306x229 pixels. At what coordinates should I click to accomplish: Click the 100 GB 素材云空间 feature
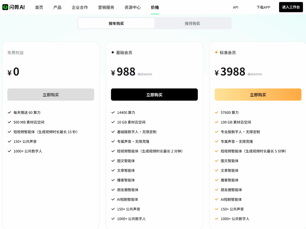236,122
